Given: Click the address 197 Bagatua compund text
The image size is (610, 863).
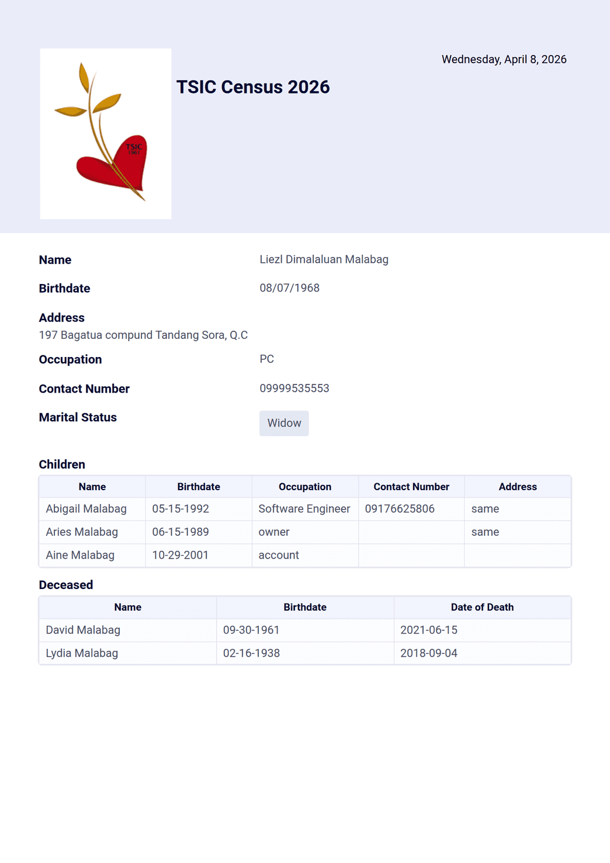Looking at the screenshot, I should [143, 335].
